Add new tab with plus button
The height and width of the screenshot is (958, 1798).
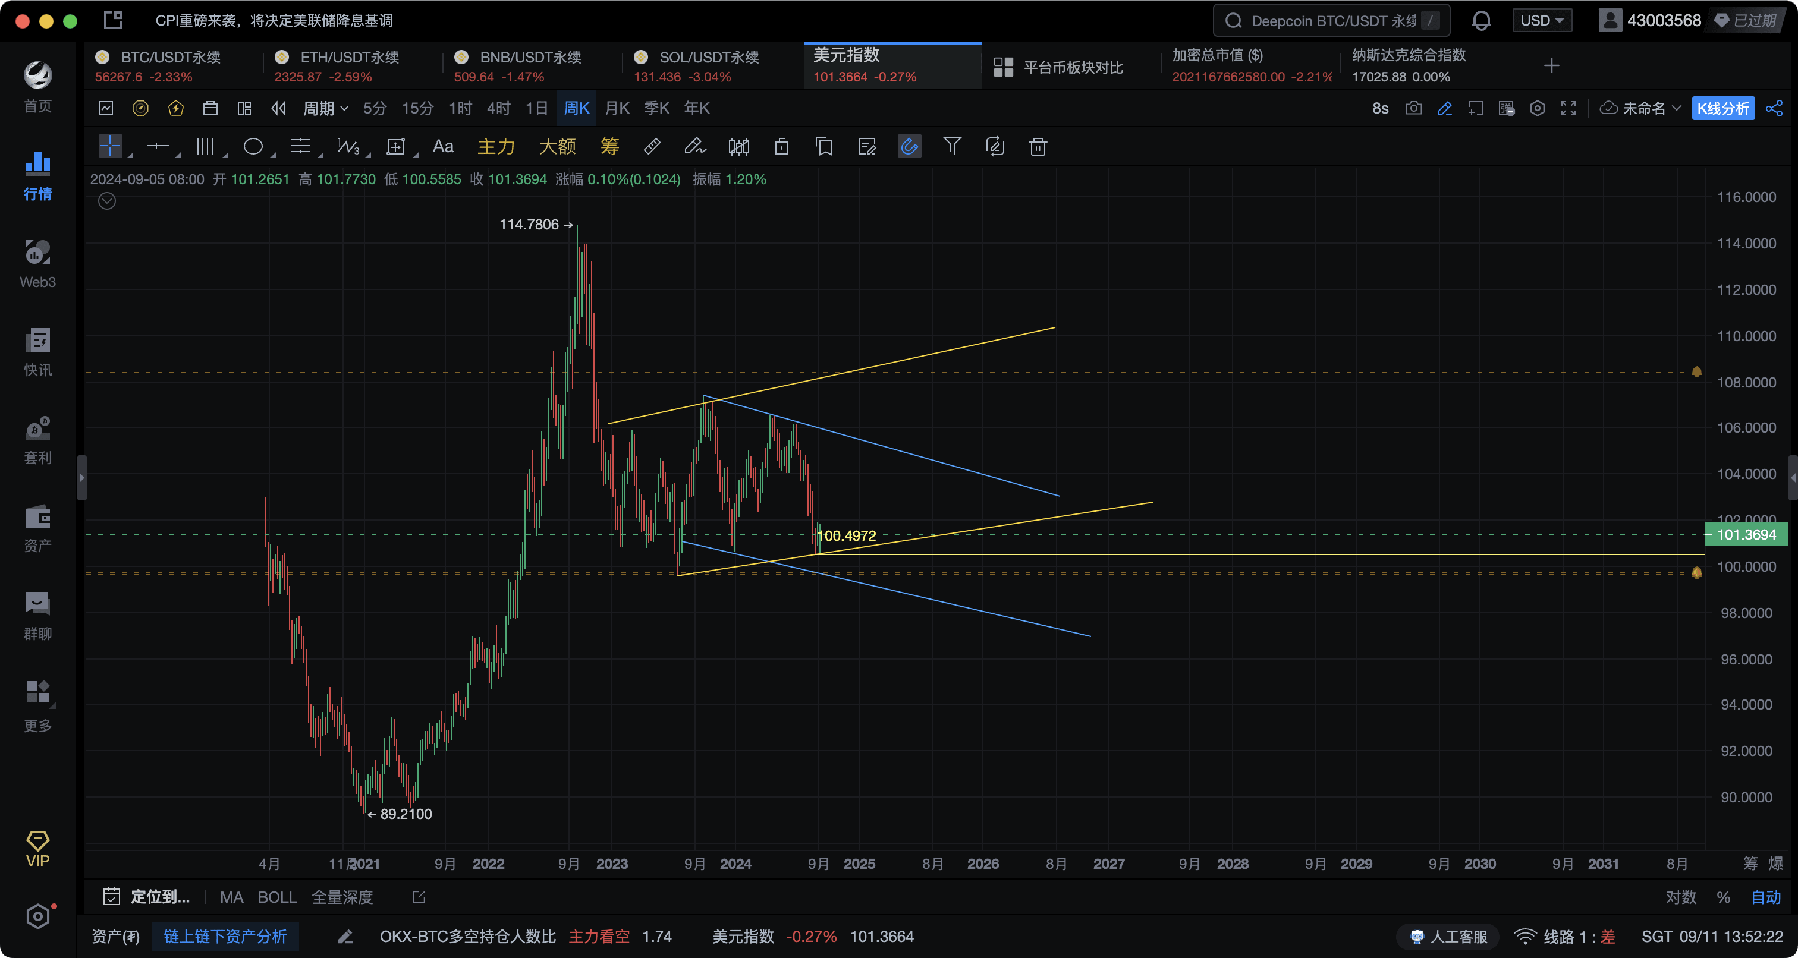(1551, 65)
